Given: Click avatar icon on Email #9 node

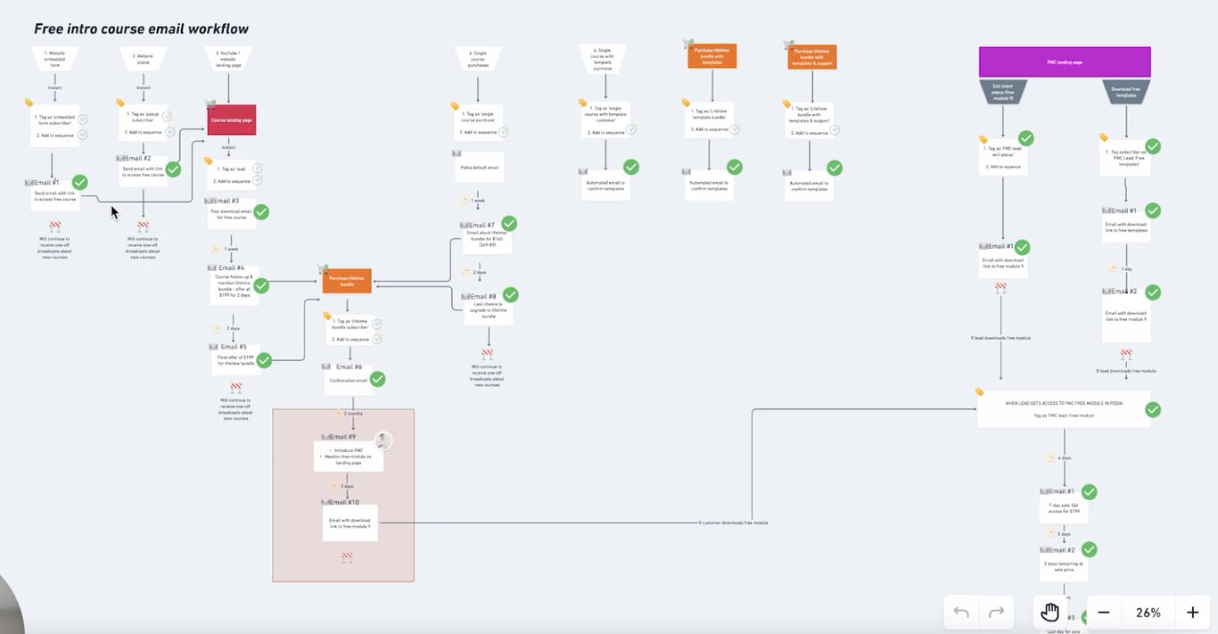Looking at the screenshot, I should (x=383, y=441).
